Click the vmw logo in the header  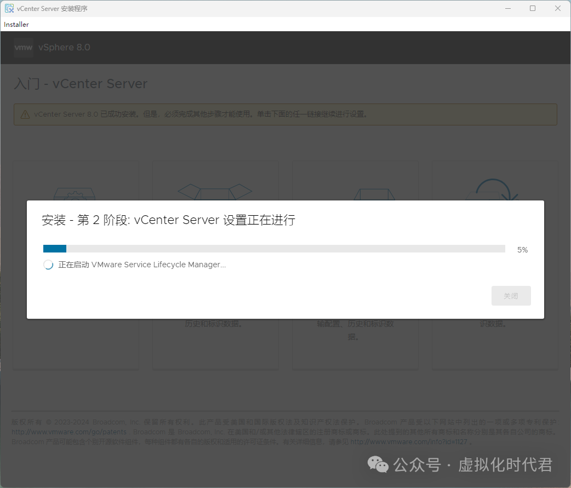[x=24, y=47]
